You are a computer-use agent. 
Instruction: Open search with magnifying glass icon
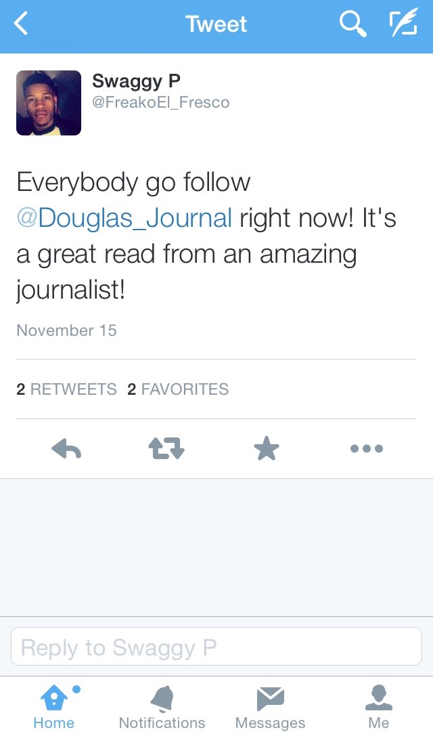pos(352,25)
